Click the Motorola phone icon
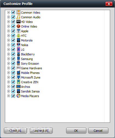115x138 pixels. pos(18,40)
